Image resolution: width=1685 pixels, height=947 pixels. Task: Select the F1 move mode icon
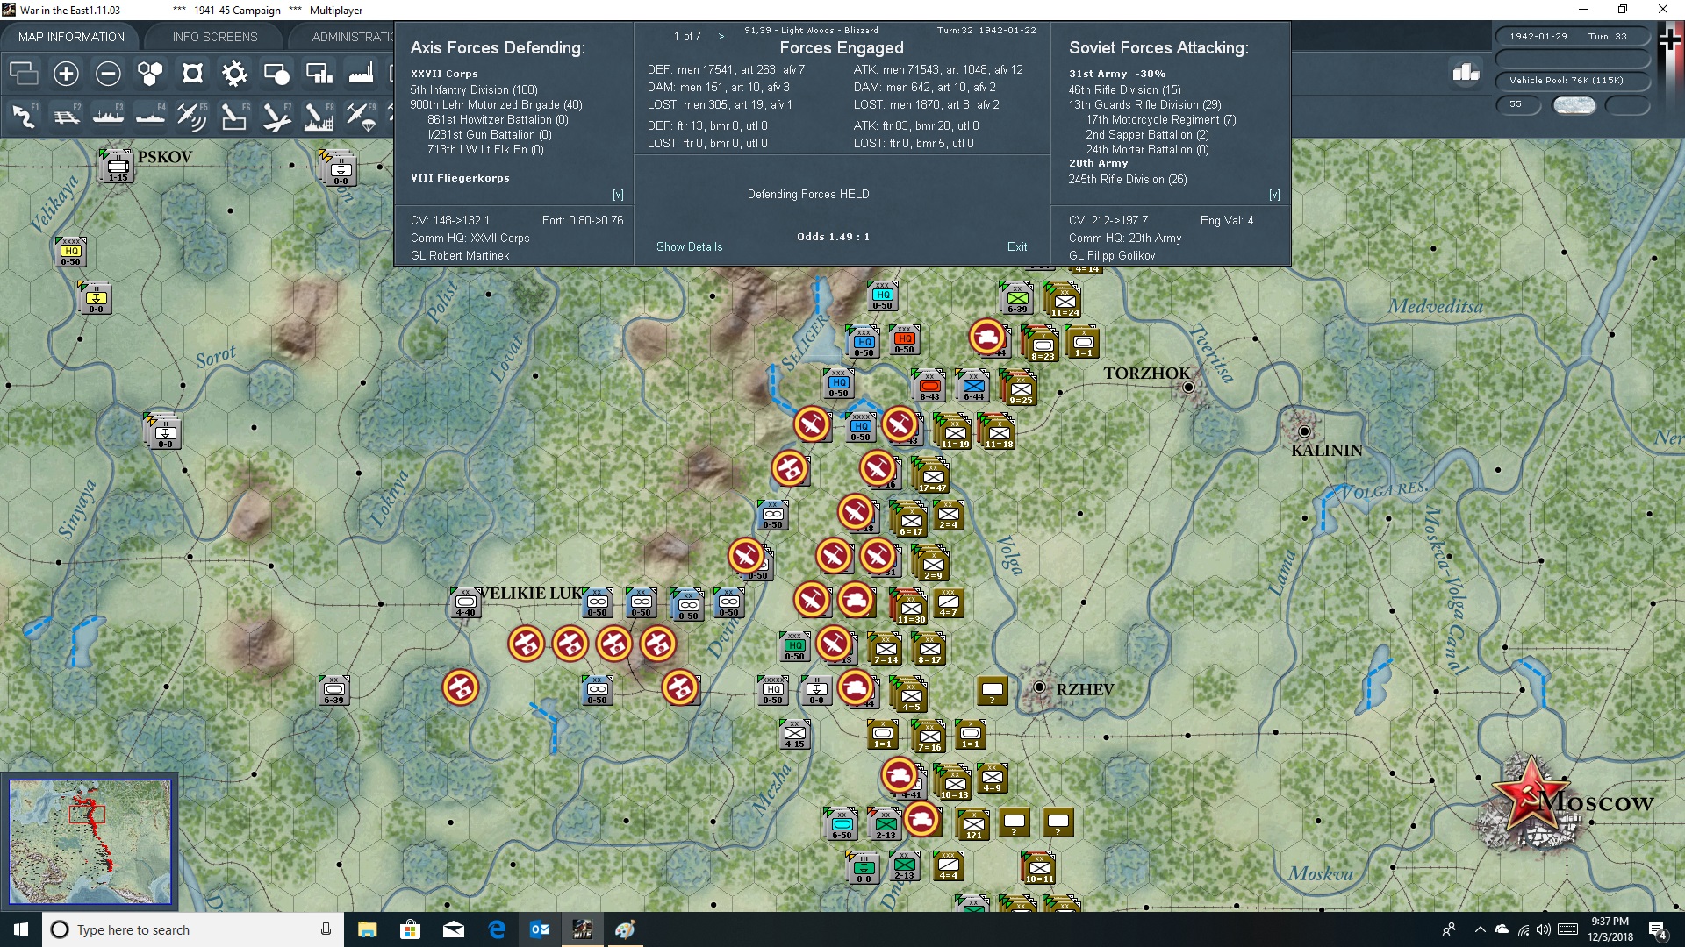[24, 116]
